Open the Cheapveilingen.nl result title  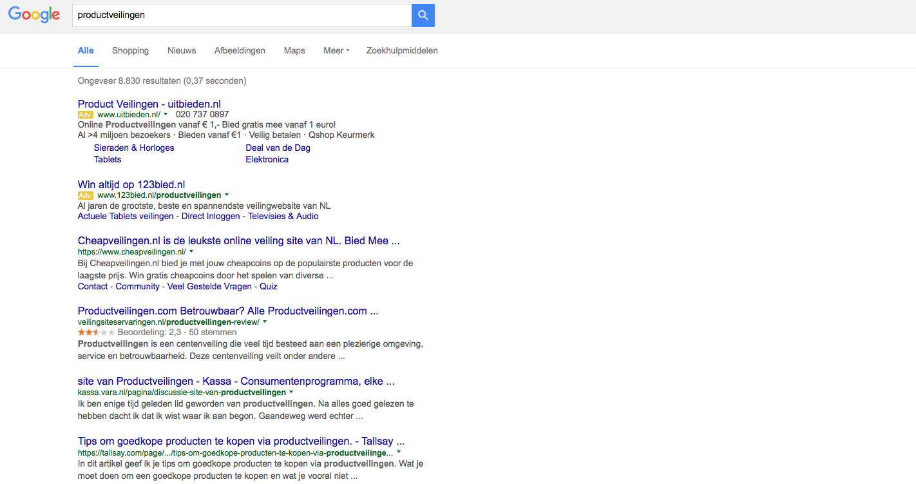239,240
